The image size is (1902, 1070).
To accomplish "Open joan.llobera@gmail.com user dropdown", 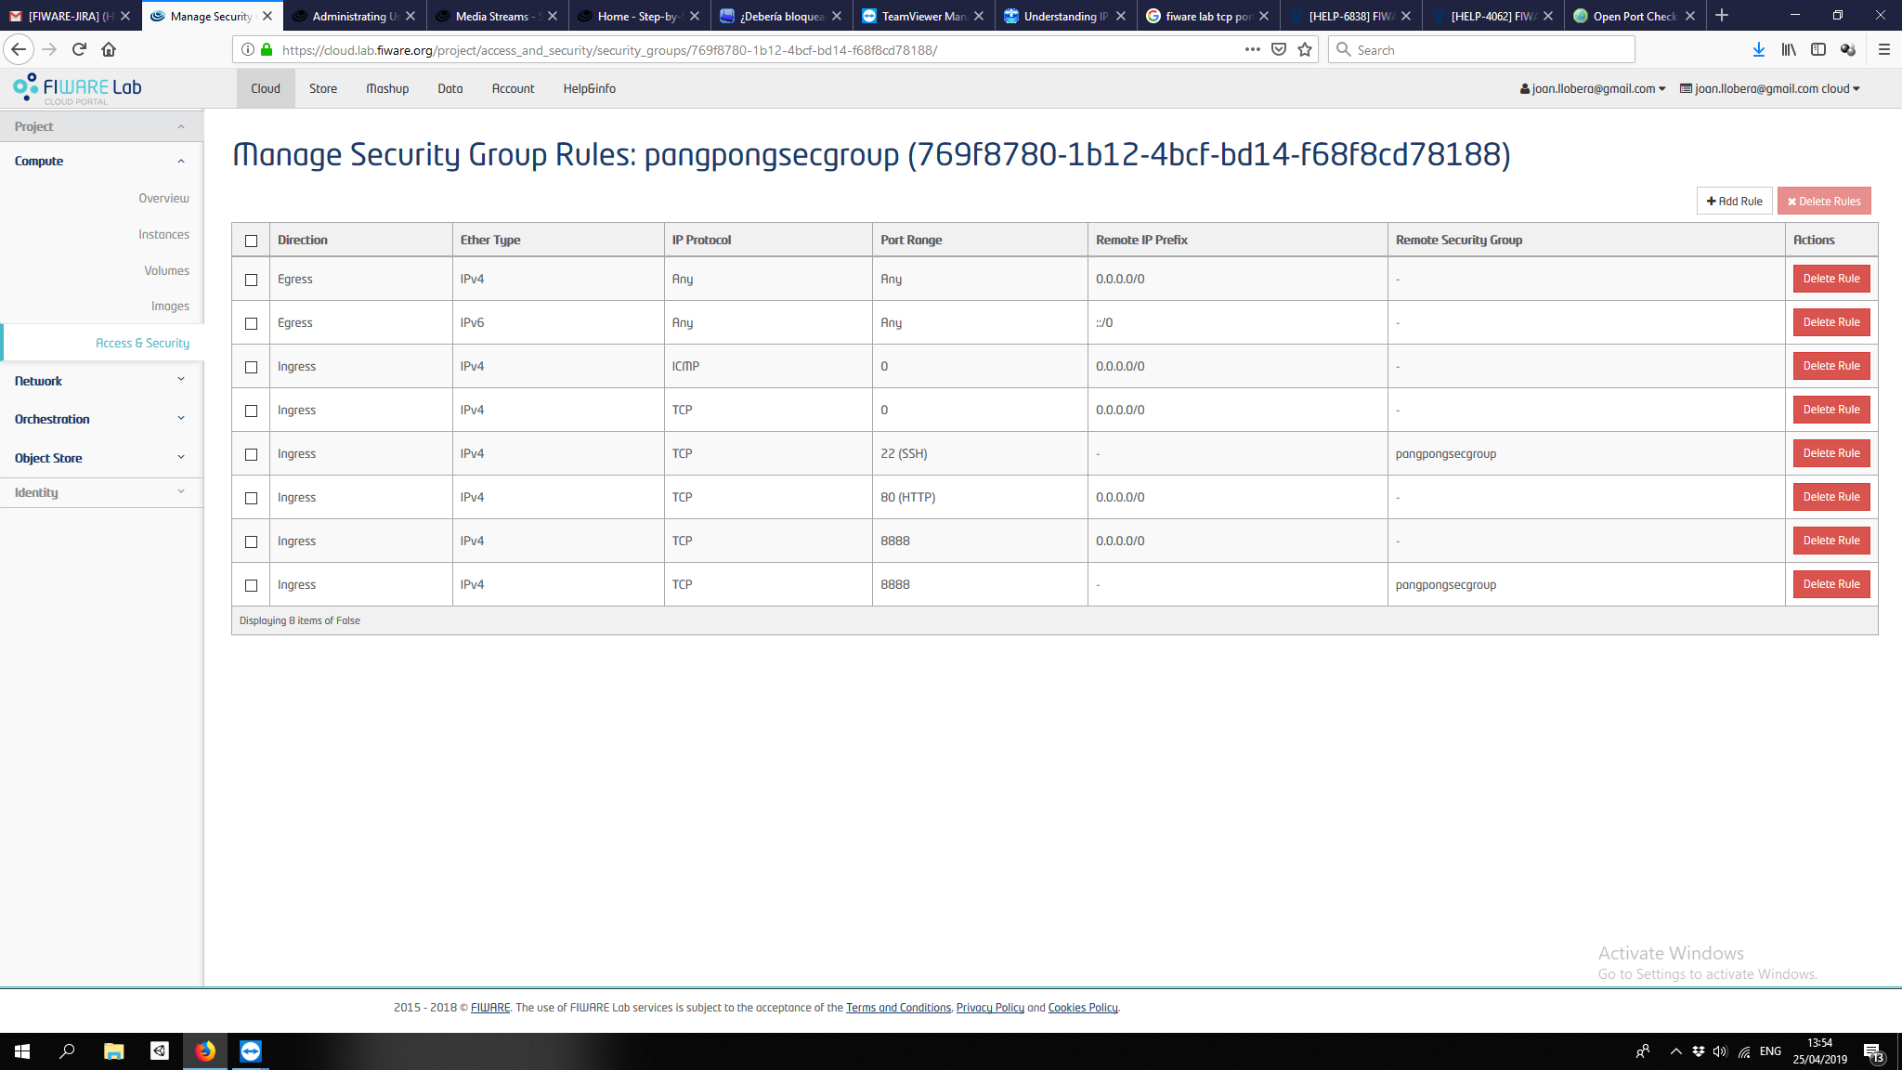I will [x=1593, y=88].
